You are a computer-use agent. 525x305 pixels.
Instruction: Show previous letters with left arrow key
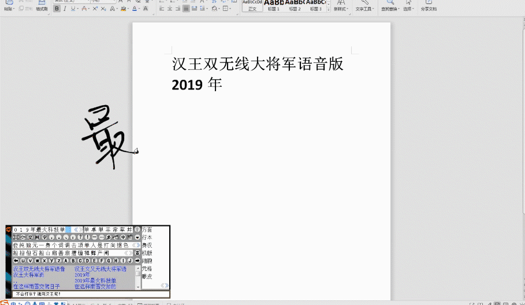tap(16, 261)
